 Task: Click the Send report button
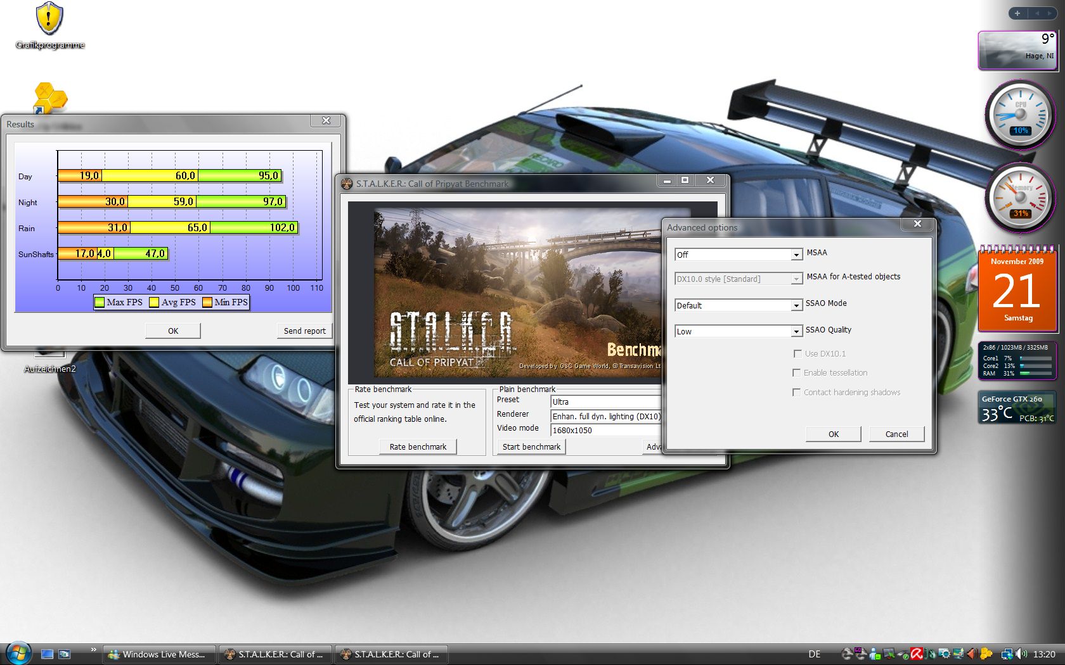pos(304,331)
